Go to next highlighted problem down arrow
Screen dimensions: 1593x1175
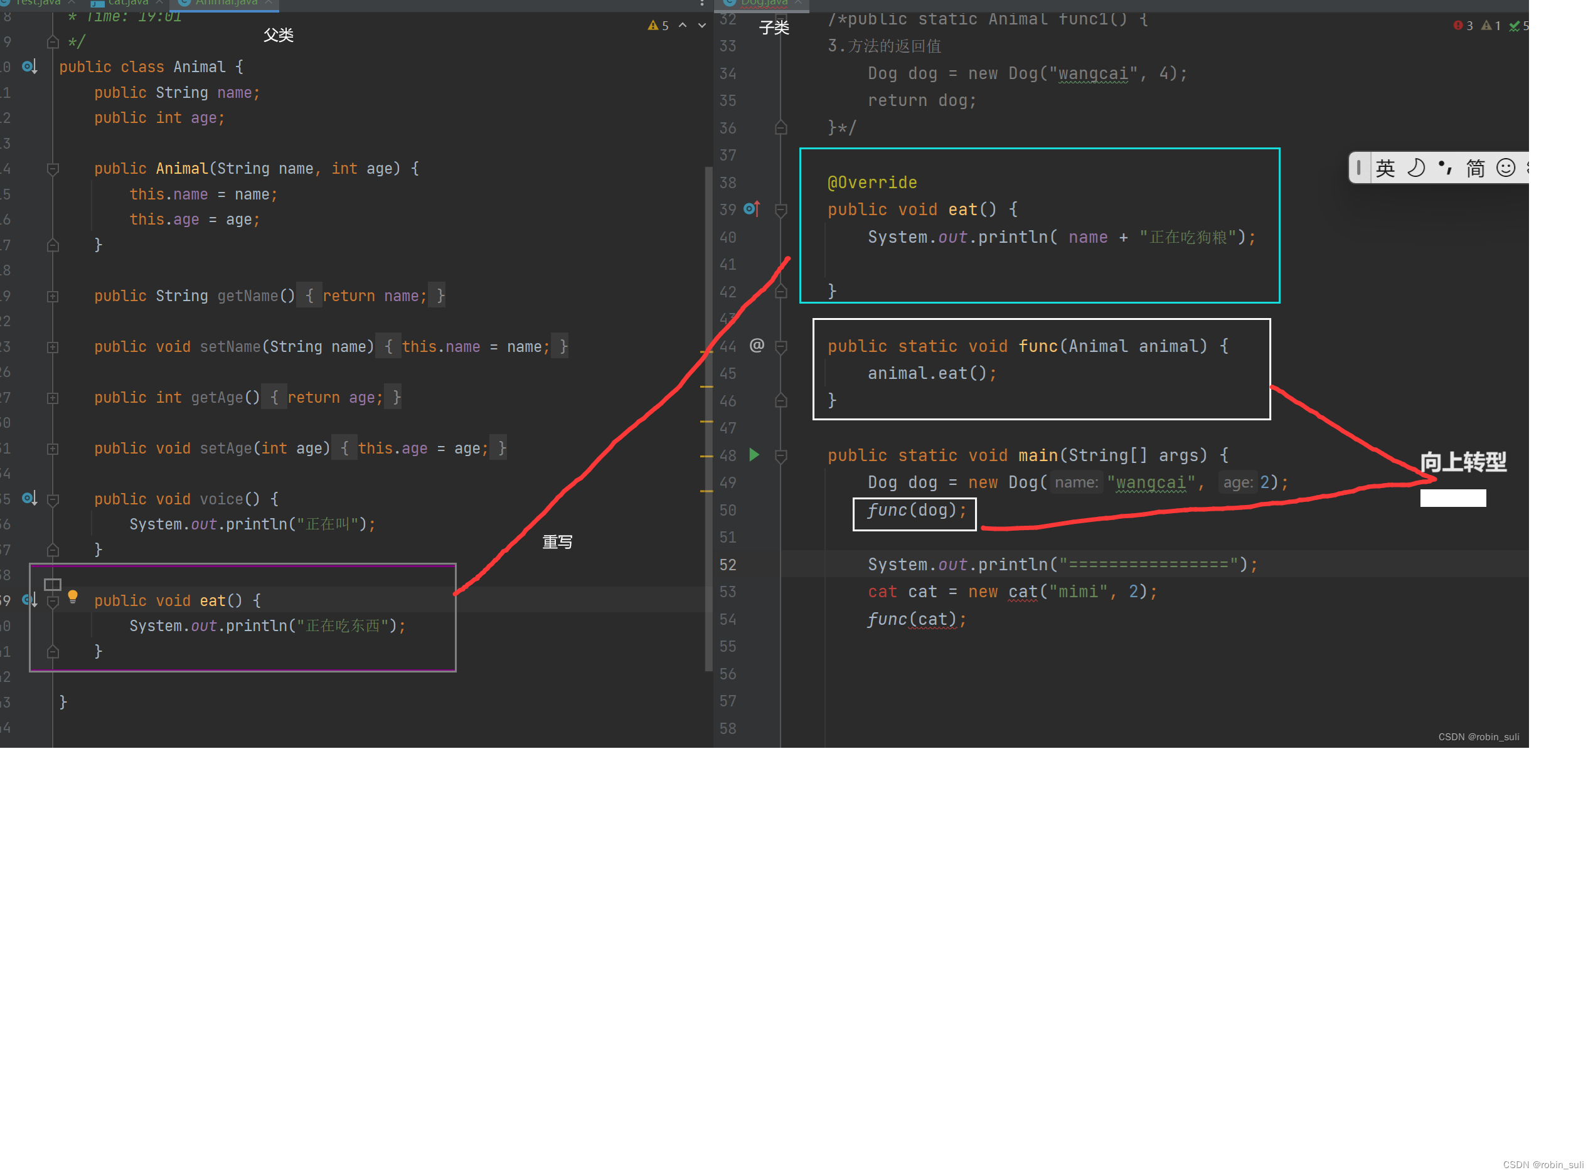pos(703,26)
